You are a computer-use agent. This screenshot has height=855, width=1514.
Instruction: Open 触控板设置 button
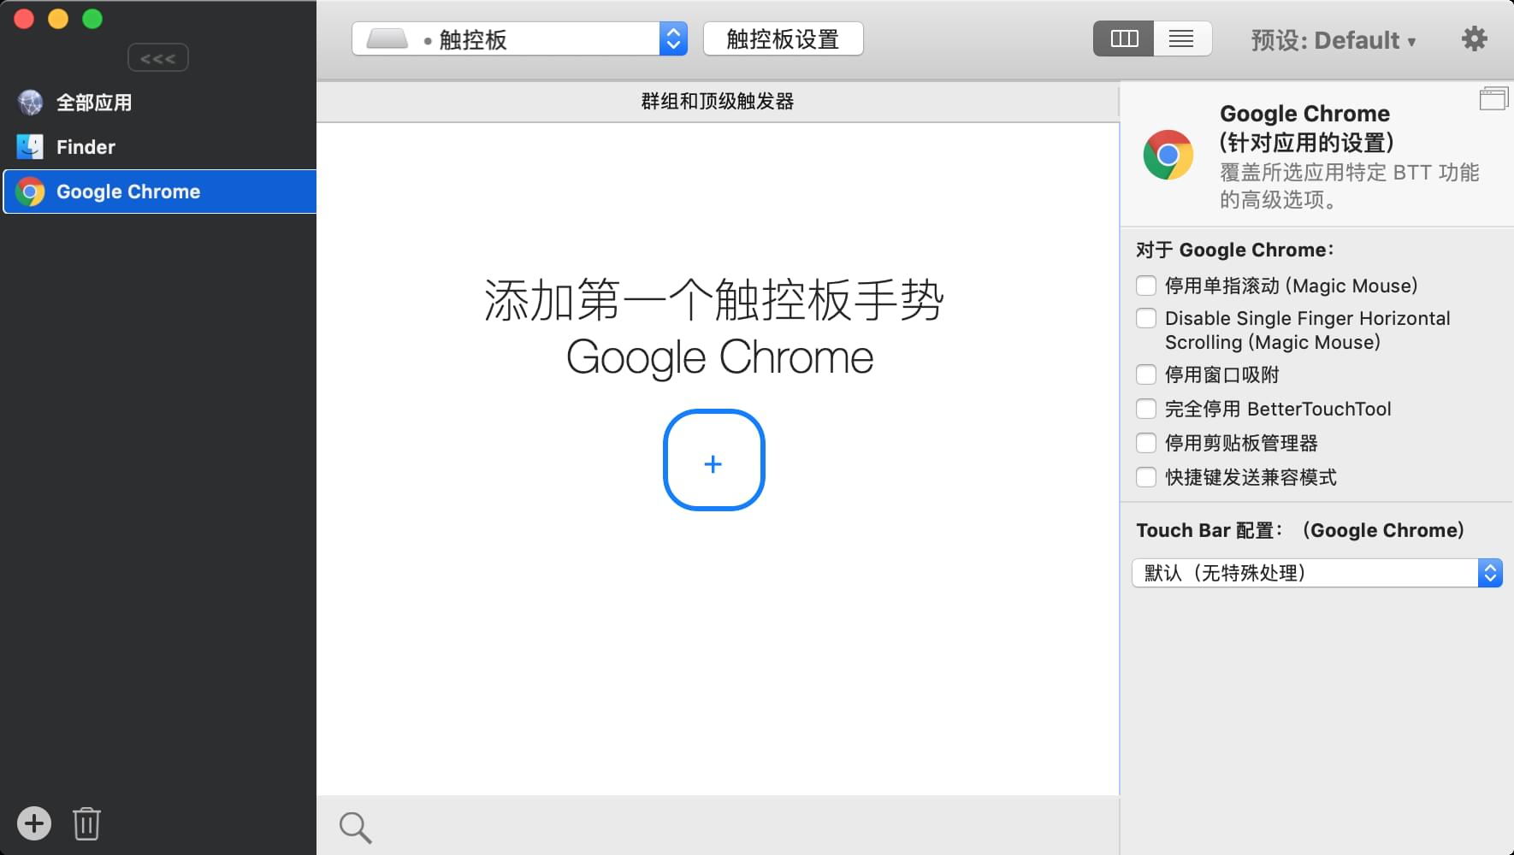tap(783, 38)
